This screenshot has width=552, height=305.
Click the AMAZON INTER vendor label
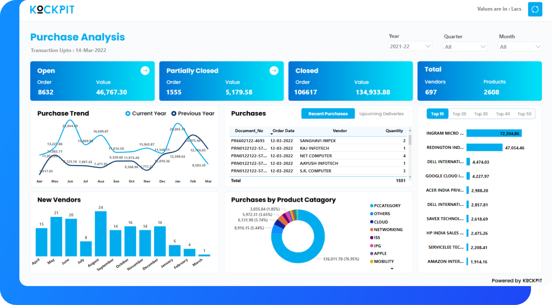pos(446,261)
